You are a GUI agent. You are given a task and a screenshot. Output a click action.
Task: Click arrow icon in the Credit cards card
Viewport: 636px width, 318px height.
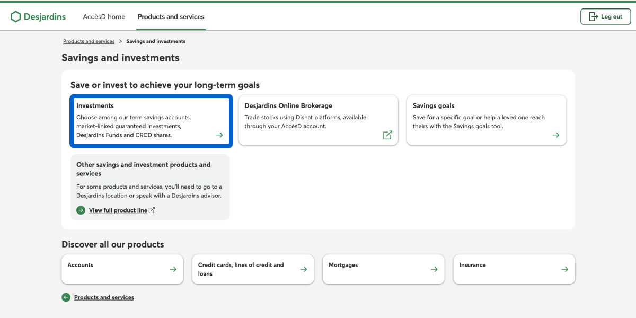[303, 269]
